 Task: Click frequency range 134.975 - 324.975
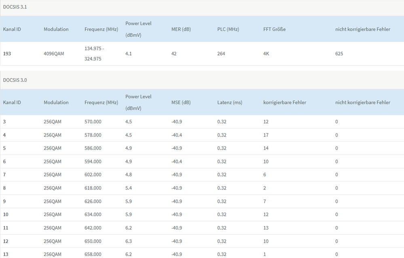click(x=94, y=54)
